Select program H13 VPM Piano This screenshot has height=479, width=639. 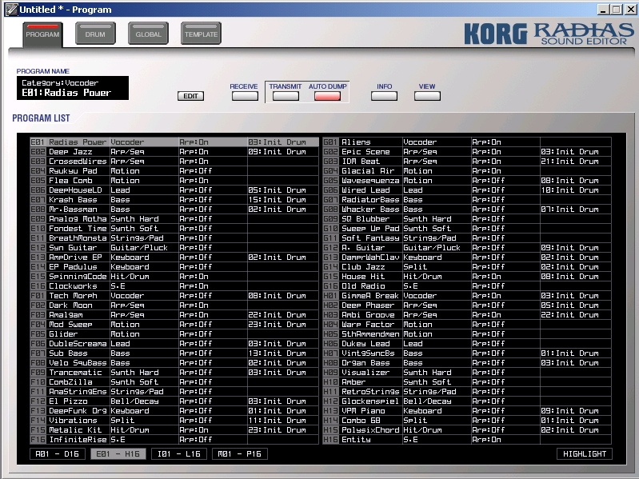pos(467,411)
